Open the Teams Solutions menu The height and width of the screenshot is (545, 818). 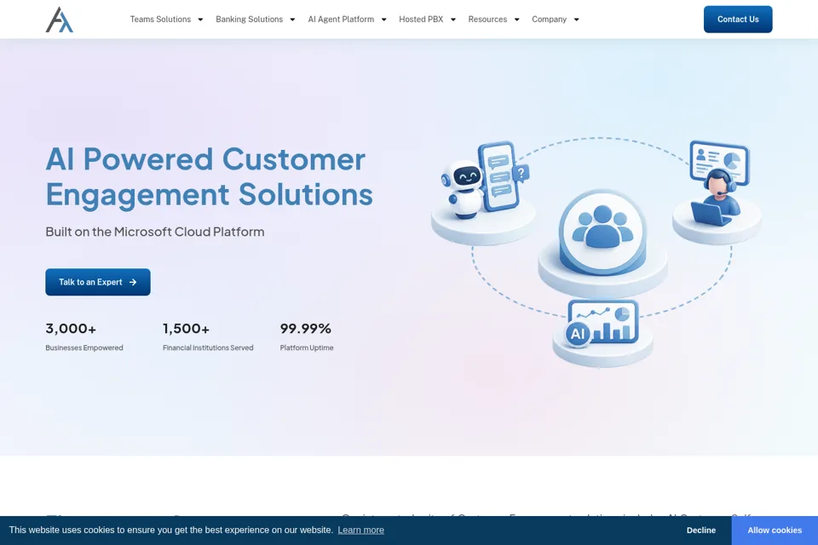pyautogui.click(x=160, y=20)
